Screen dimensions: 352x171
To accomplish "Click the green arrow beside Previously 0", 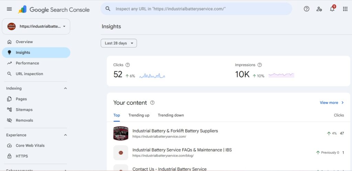I will tap(318, 152).
